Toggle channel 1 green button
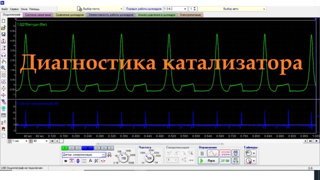 (x=64, y=148)
